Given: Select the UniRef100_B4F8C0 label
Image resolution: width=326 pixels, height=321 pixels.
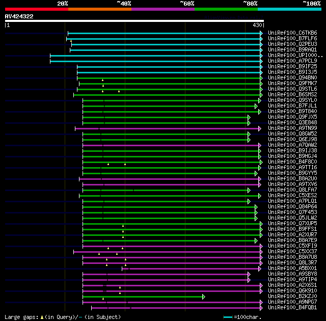Looking at the screenshot, I should [x=292, y=162].
